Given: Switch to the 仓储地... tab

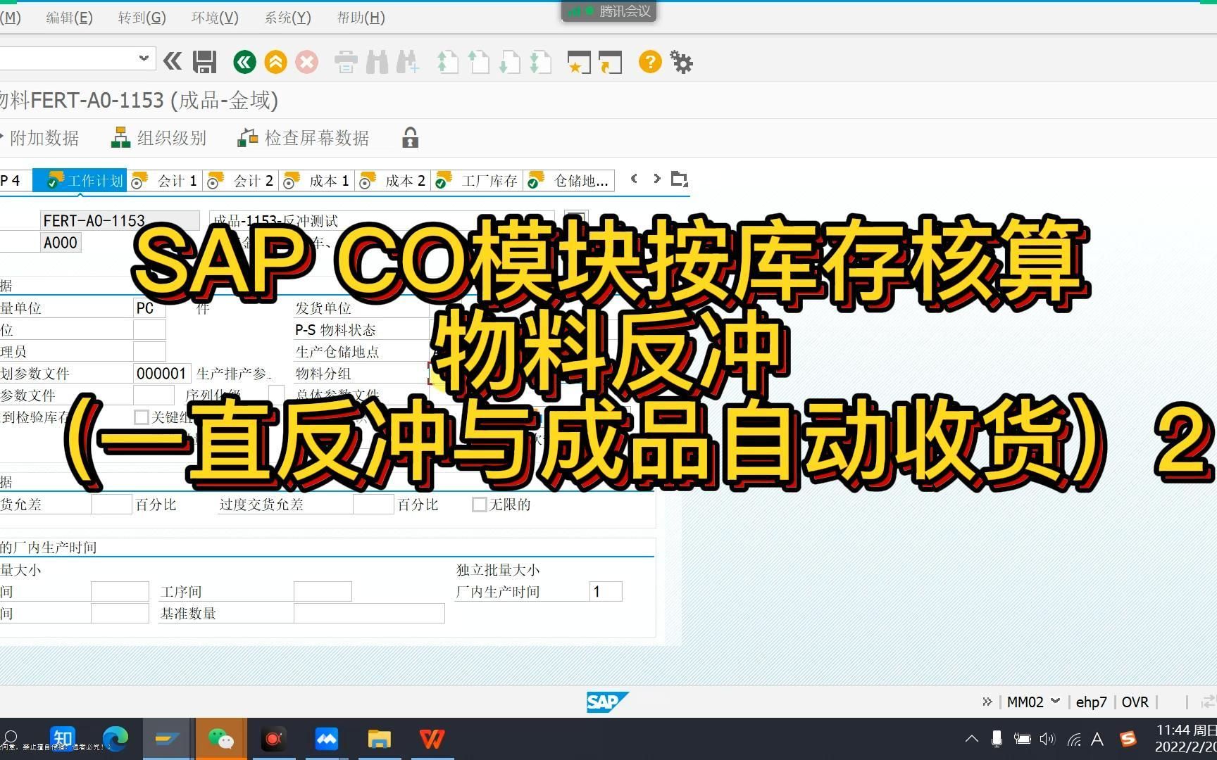Looking at the screenshot, I should (569, 181).
